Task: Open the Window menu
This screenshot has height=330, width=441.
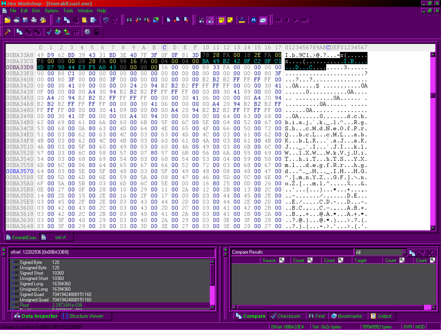Action: pyautogui.click(x=85, y=11)
